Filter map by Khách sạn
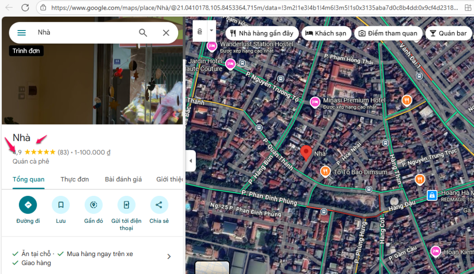The image size is (474, 274). click(x=325, y=33)
